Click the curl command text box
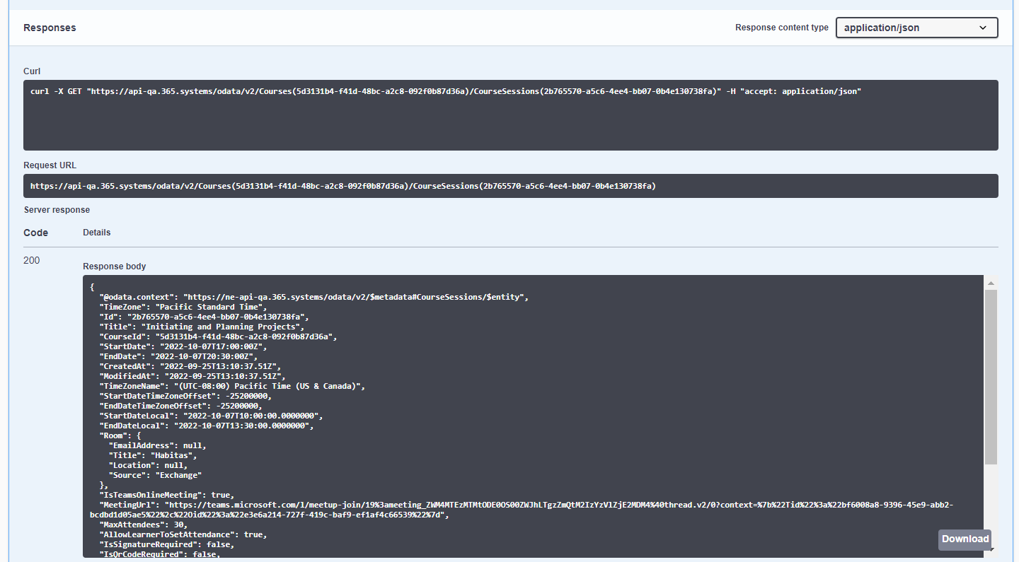 click(510, 115)
